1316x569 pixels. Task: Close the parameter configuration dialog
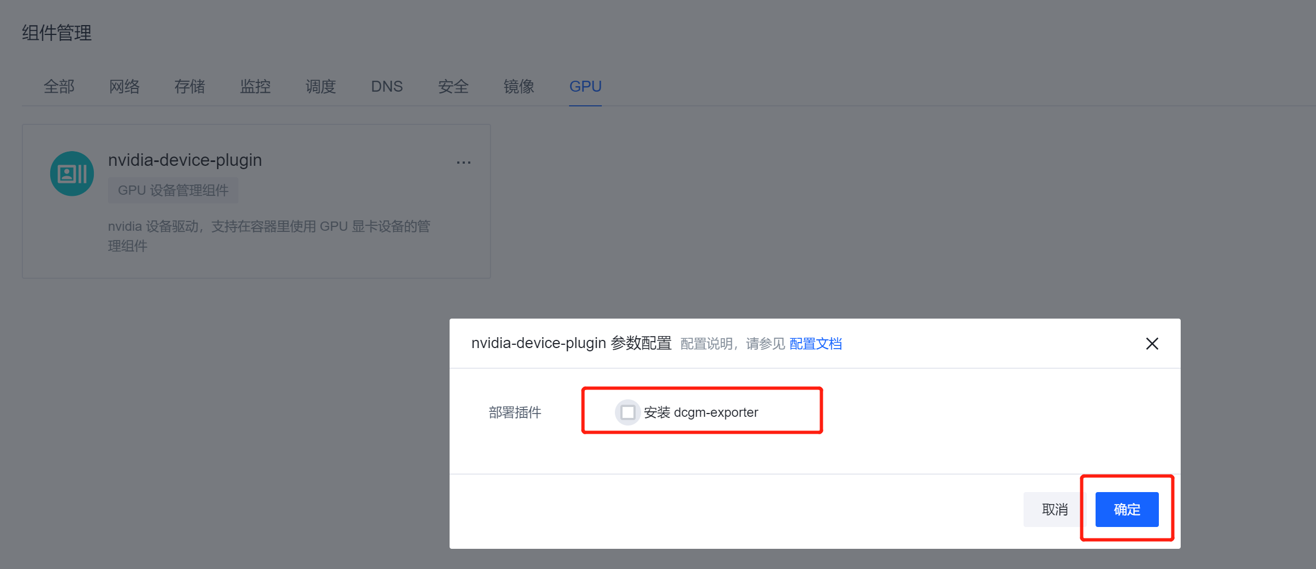coord(1152,344)
